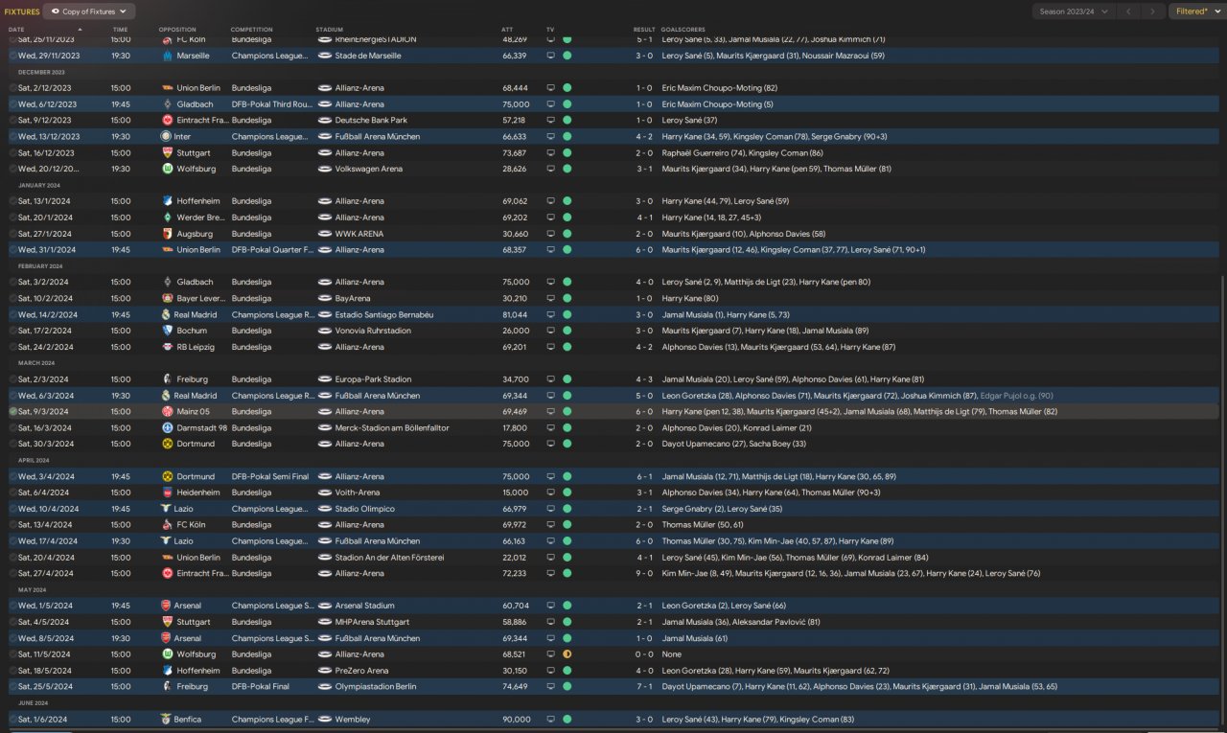Click the Benfica club badge

click(167, 720)
